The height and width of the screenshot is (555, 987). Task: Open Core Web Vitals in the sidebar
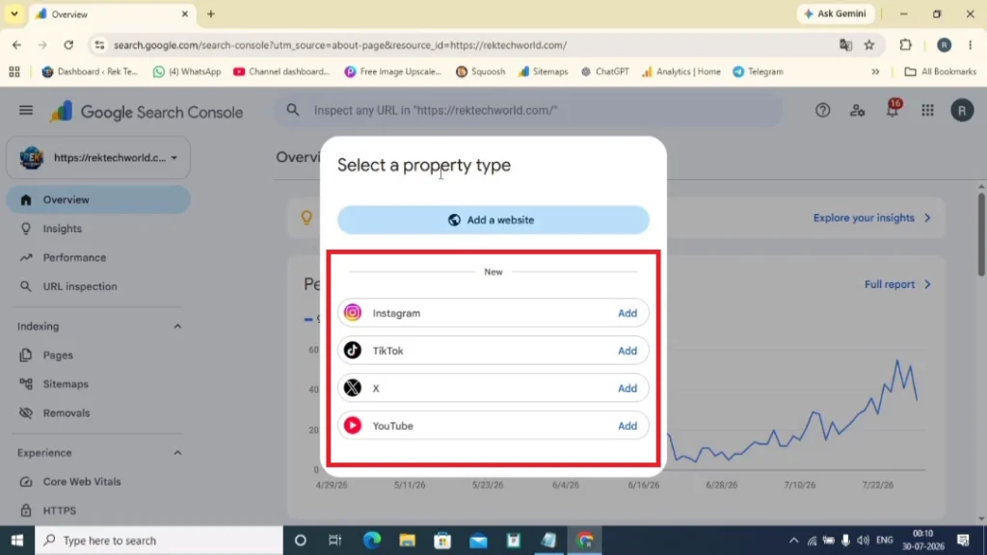(98, 482)
